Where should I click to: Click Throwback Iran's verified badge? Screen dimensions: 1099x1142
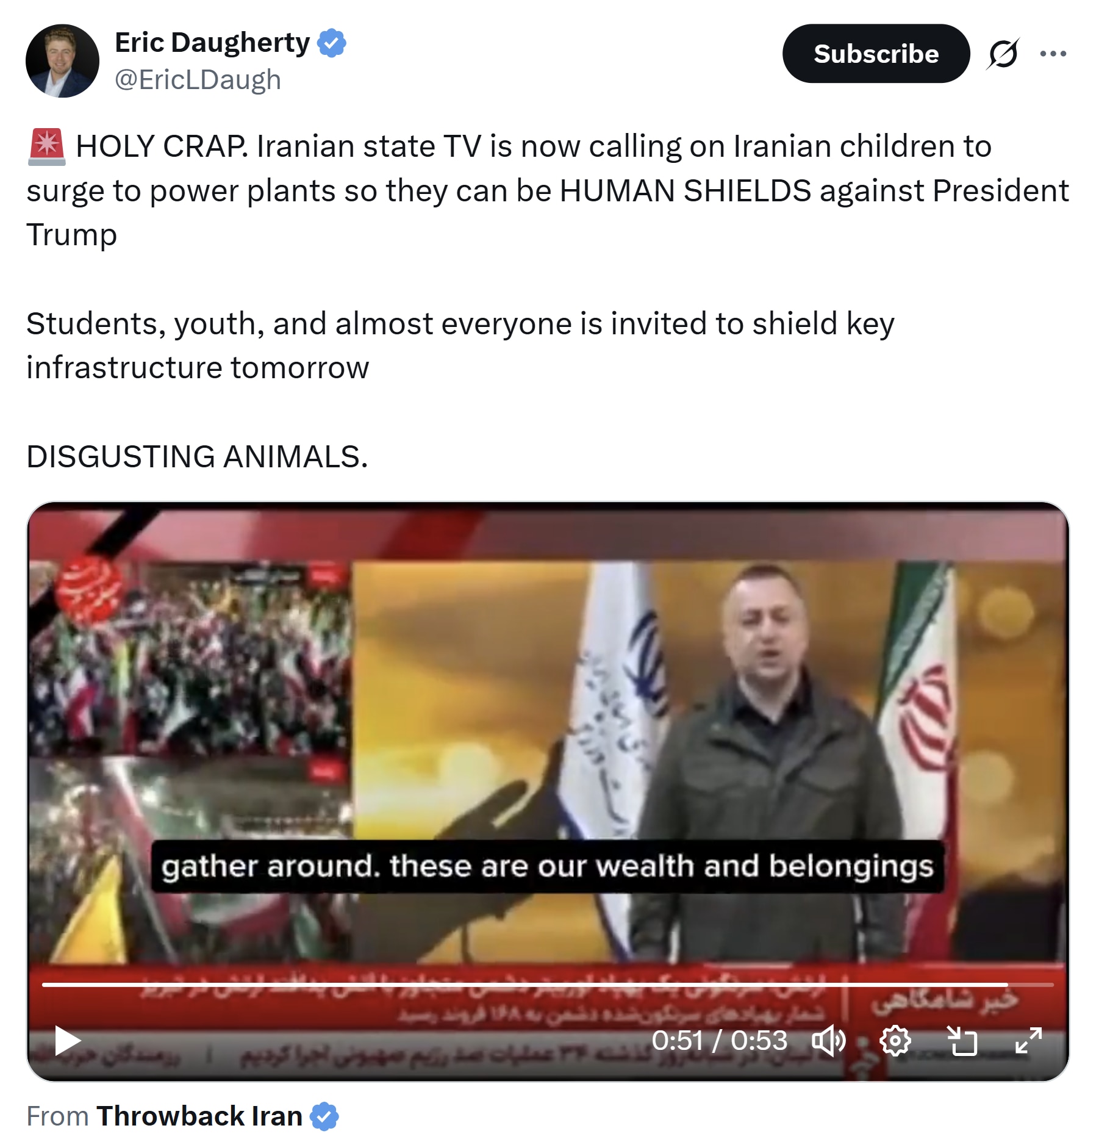pos(324,1116)
